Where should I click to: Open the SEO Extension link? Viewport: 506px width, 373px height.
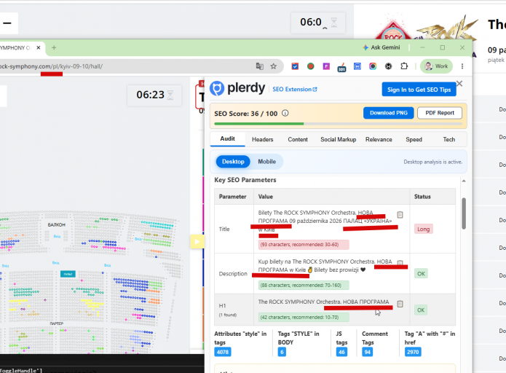294,89
